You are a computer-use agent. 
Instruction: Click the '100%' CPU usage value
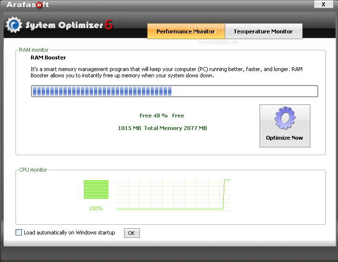coord(96,208)
